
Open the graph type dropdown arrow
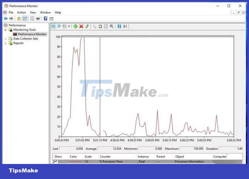(69, 26)
